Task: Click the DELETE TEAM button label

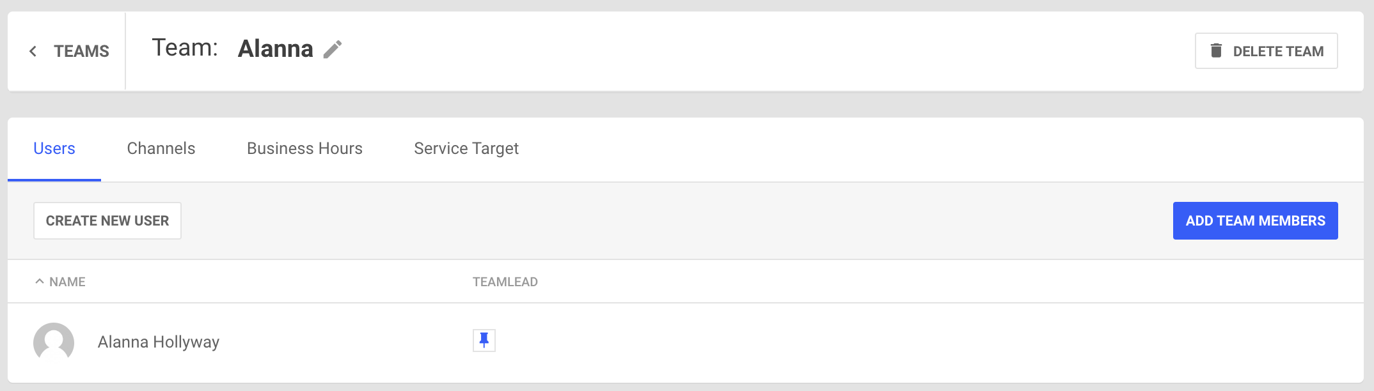Action: coord(1278,51)
